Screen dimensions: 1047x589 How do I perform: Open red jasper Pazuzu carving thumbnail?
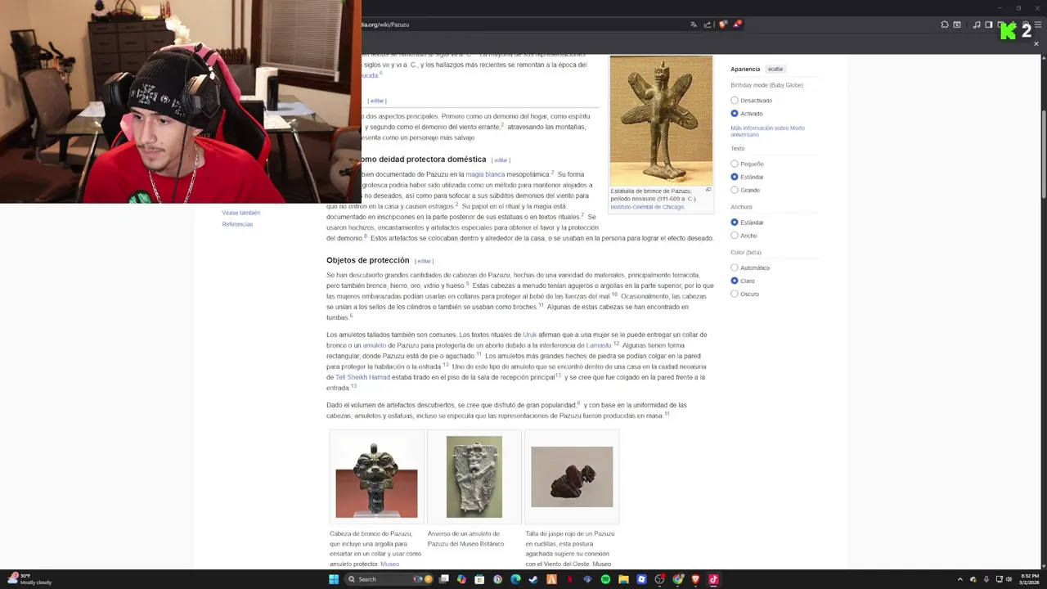(x=572, y=477)
